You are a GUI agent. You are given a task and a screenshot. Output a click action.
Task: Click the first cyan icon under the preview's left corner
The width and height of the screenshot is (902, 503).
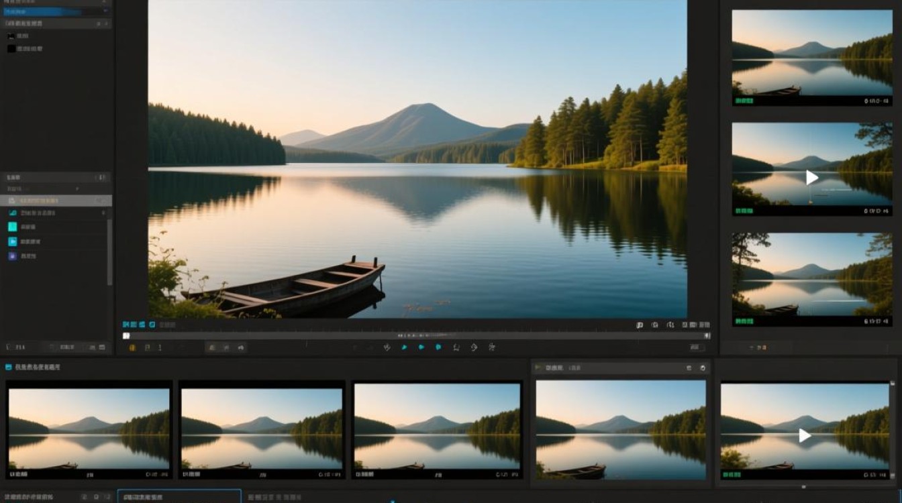coord(126,325)
